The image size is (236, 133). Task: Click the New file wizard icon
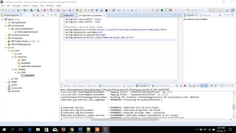[x=3, y=10]
